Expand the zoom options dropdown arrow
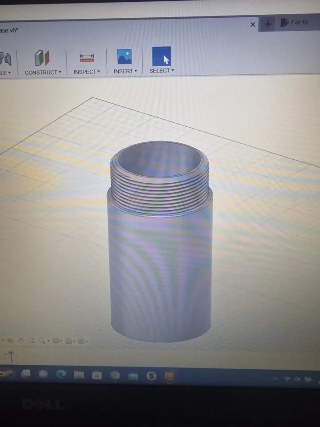This screenshot has width=320, height=427. 48,341
